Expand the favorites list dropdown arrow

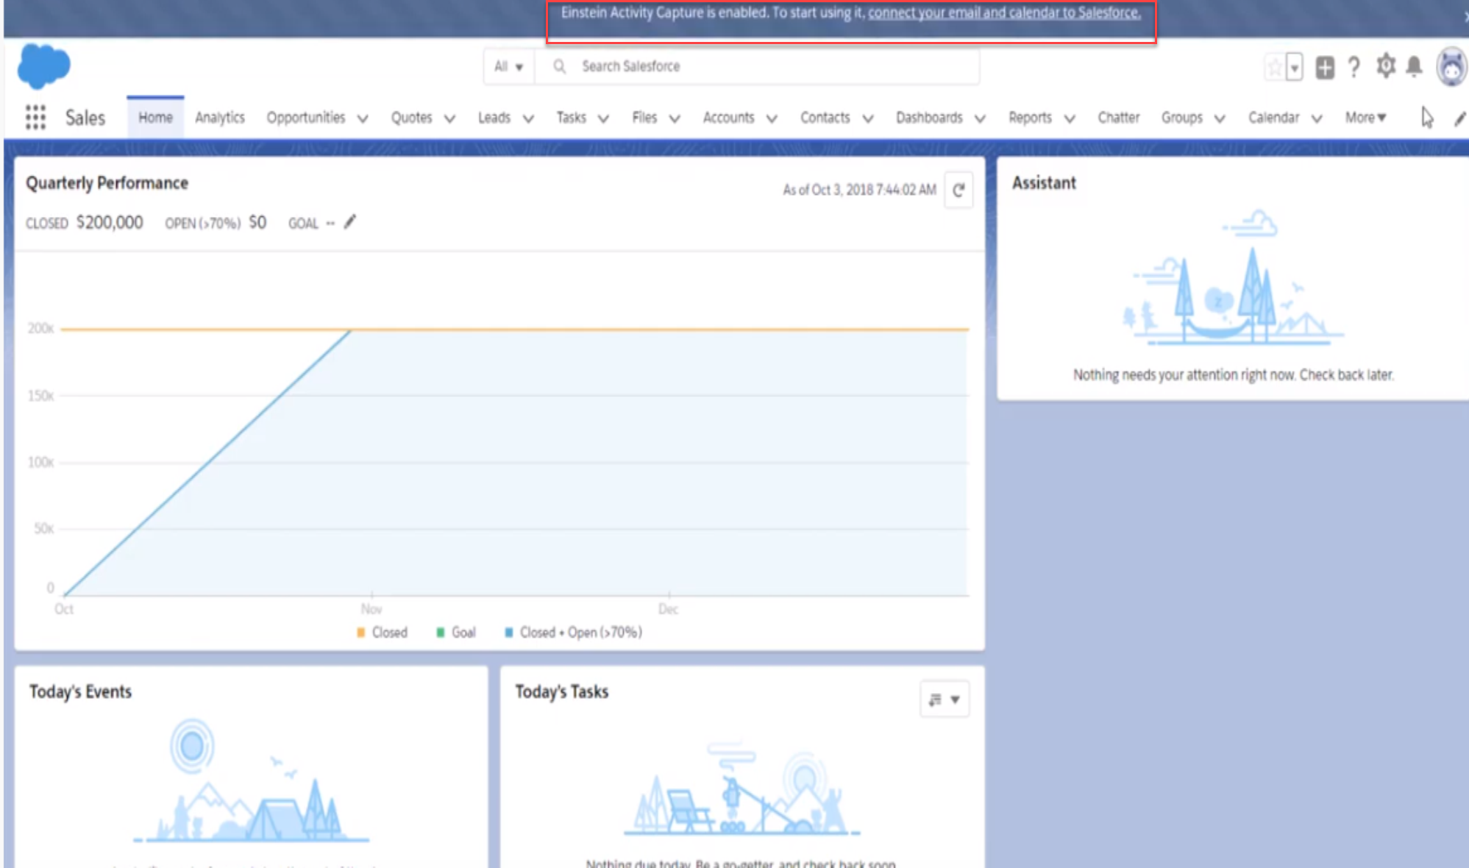1294,68
